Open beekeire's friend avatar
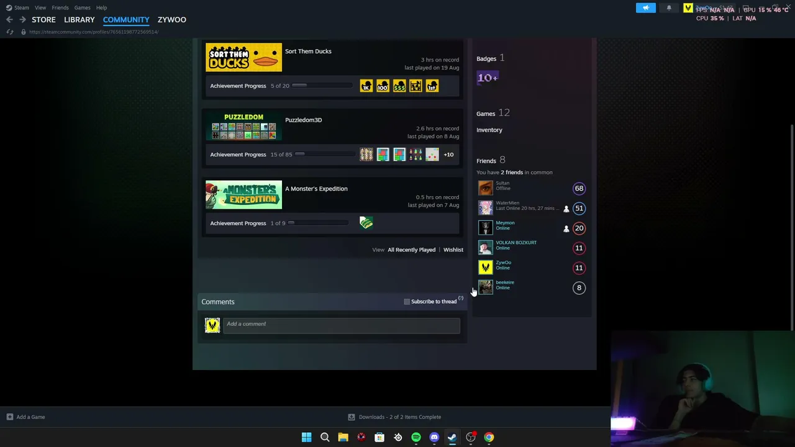Image resolution: width=795 pixels, height=447 pixels. coord(485,287)
